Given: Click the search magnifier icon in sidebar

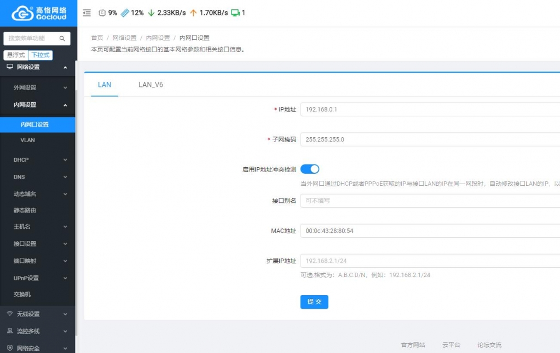Looking at the screenshot, I should [x=62, y=39].
